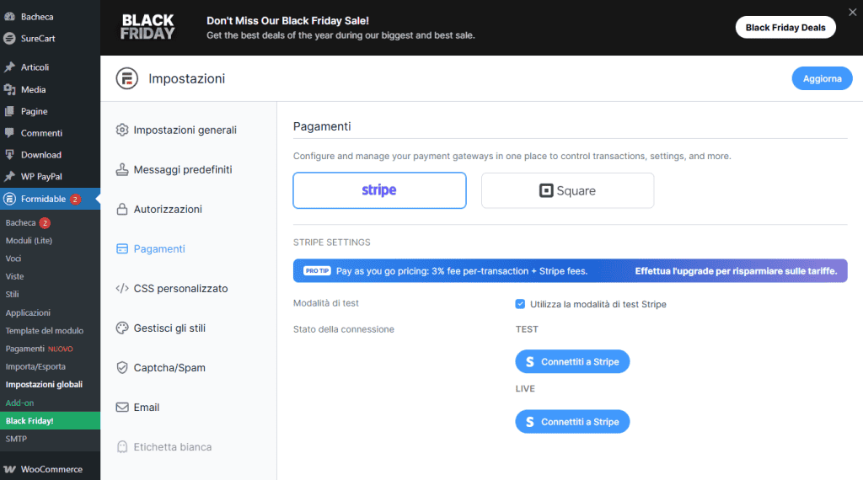863x480 pixels.
Task: Uncheck Utilizza la modalità di test Stripe
Action: [x=520, y=304]
